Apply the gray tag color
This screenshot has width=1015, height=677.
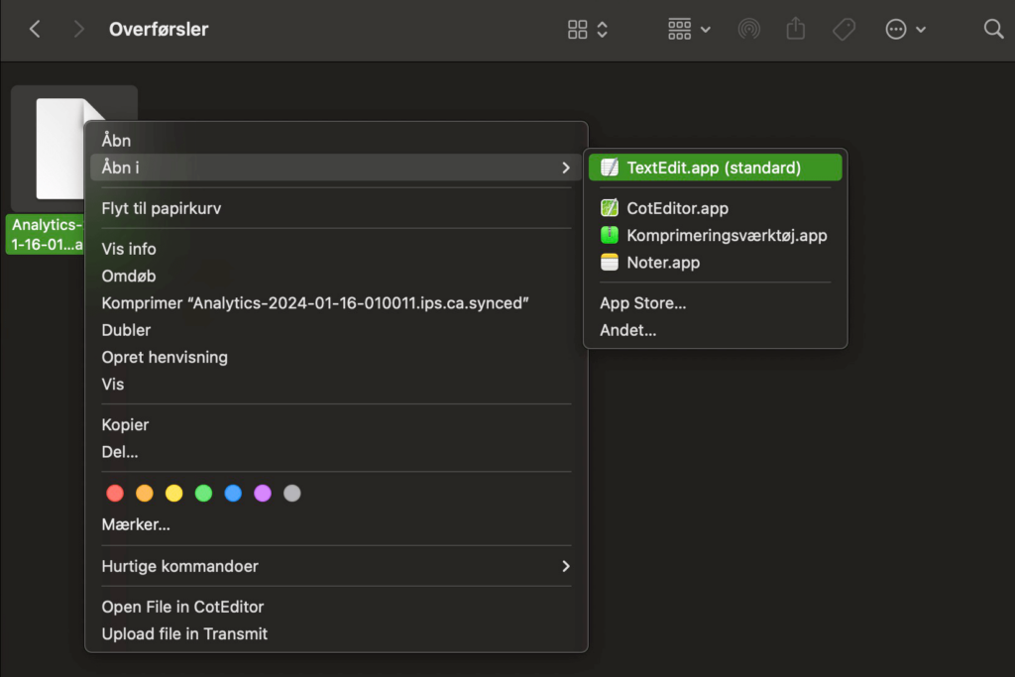click(x=292, y=494)
